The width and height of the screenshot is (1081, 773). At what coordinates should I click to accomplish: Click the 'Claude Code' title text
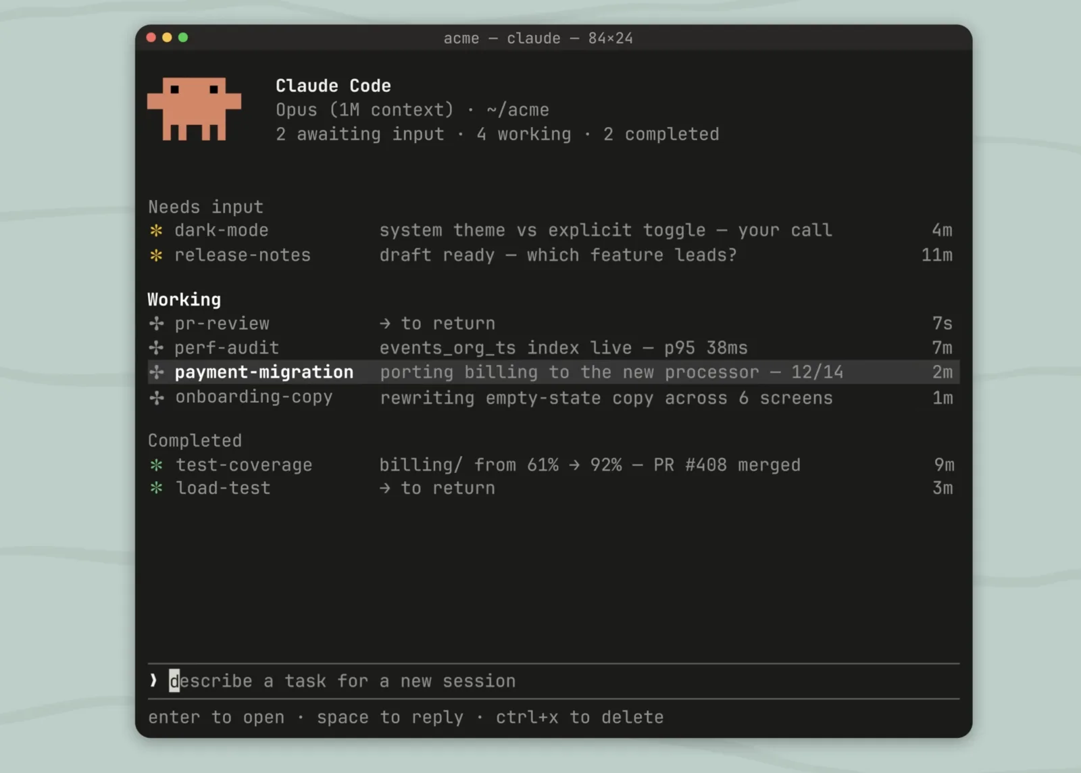tap(333, 86)
